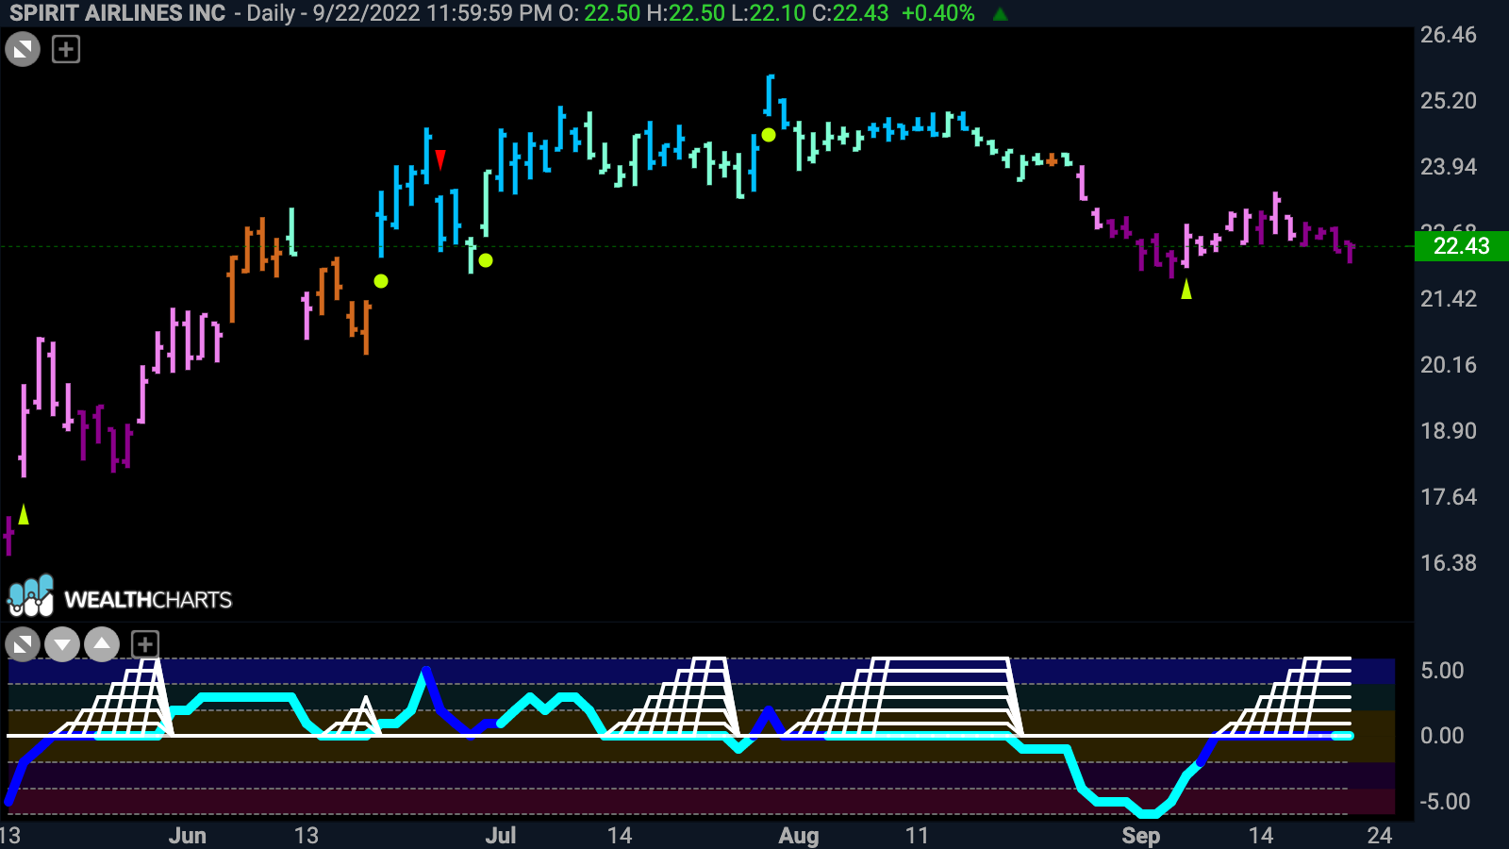Click the +0.40% change value
This screenshot has width=1509, height=849.
(x=938, y=13)
